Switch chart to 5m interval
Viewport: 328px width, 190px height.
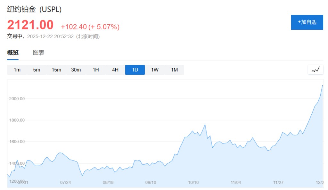click(x=37, y=70)
